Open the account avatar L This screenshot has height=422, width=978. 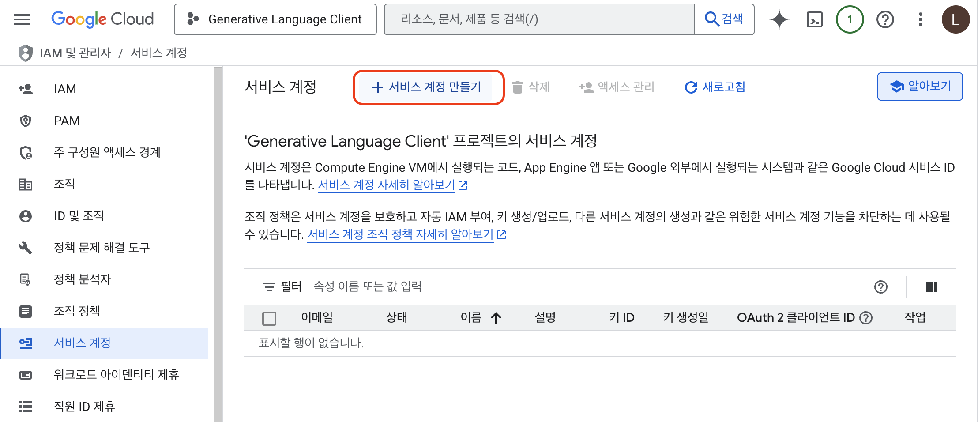coord(955,19)
